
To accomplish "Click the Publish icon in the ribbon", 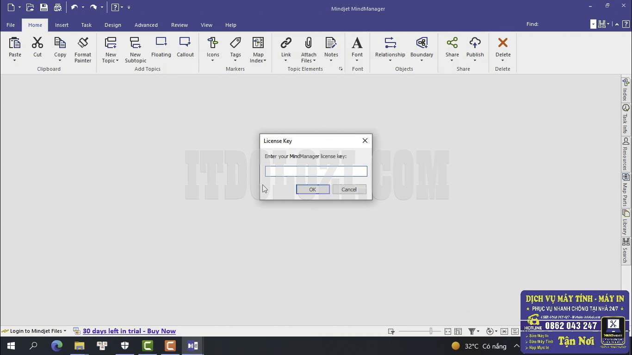I will 475,49.
